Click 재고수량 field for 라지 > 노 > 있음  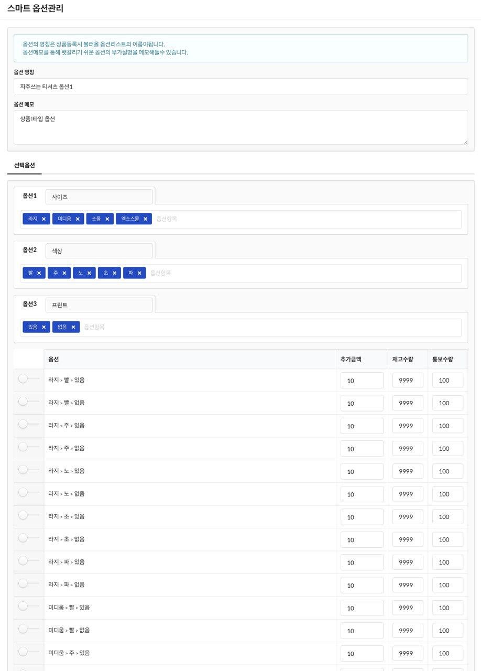click(x=407, y=471)
